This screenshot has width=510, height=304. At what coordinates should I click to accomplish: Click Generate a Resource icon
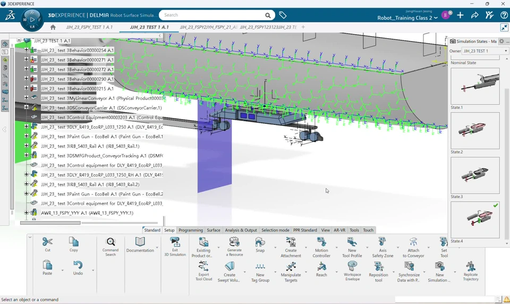(234, 242)
